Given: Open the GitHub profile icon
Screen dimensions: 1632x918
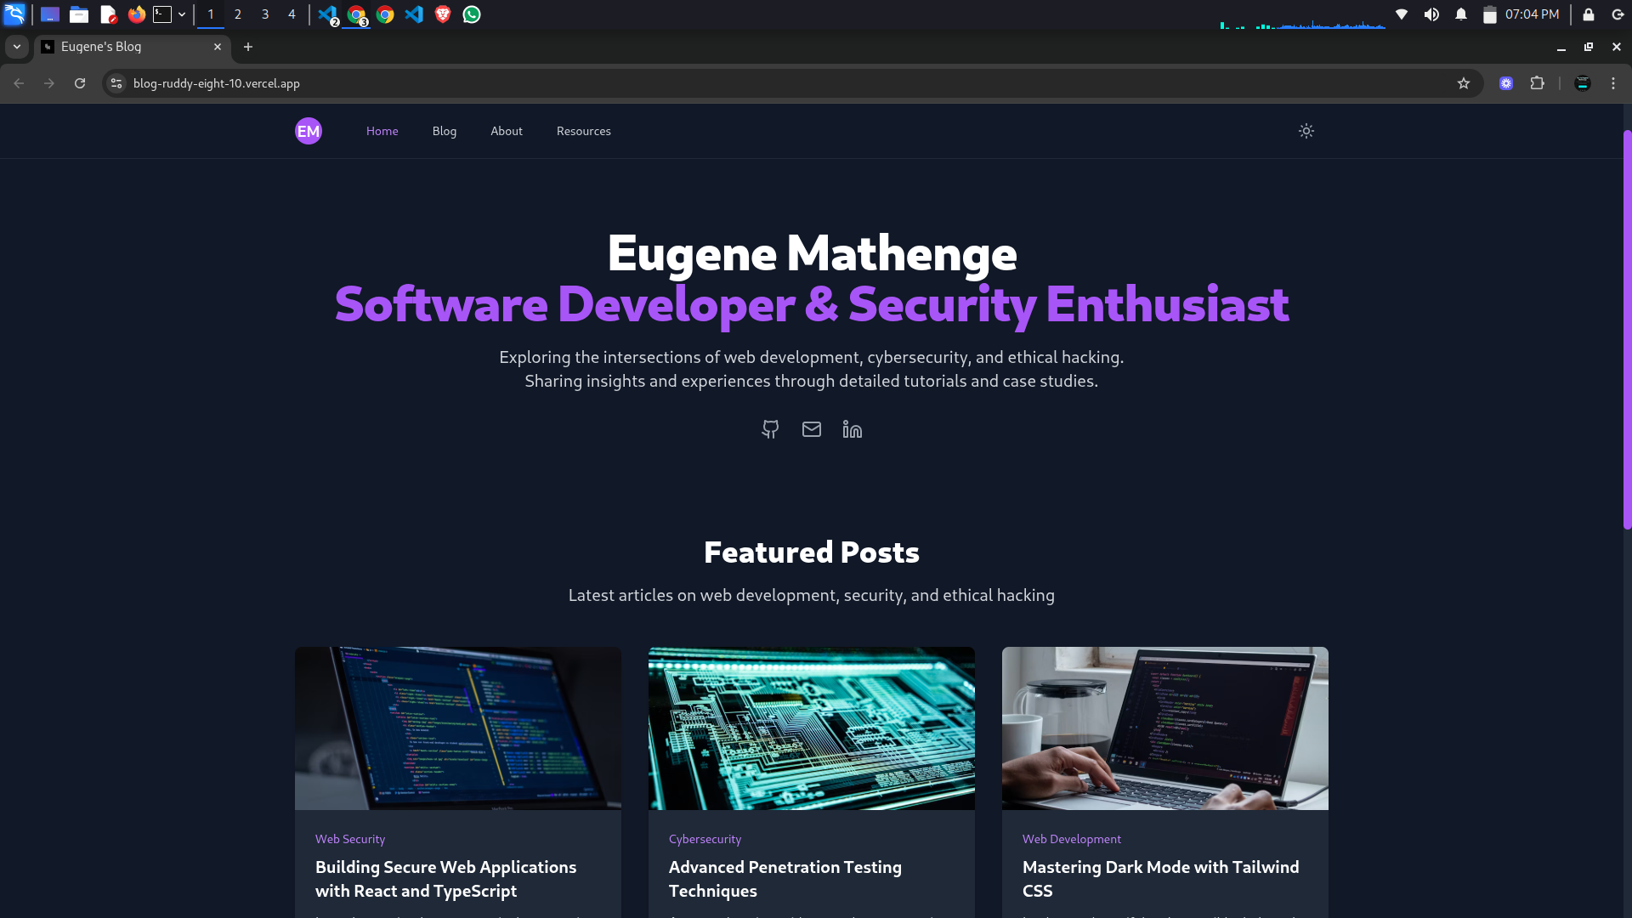Looking at the screenshot, I should click(x=770, y=429).
